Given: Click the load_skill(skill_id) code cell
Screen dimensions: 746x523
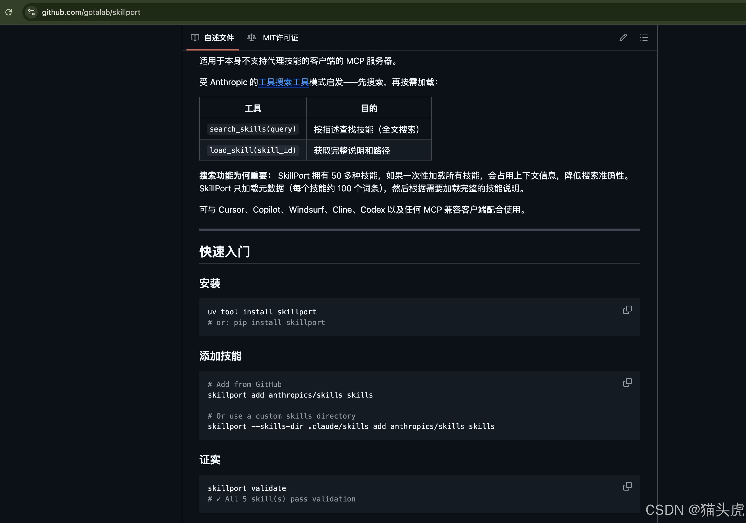Looking at the screenshot, I should click(253, 150).
